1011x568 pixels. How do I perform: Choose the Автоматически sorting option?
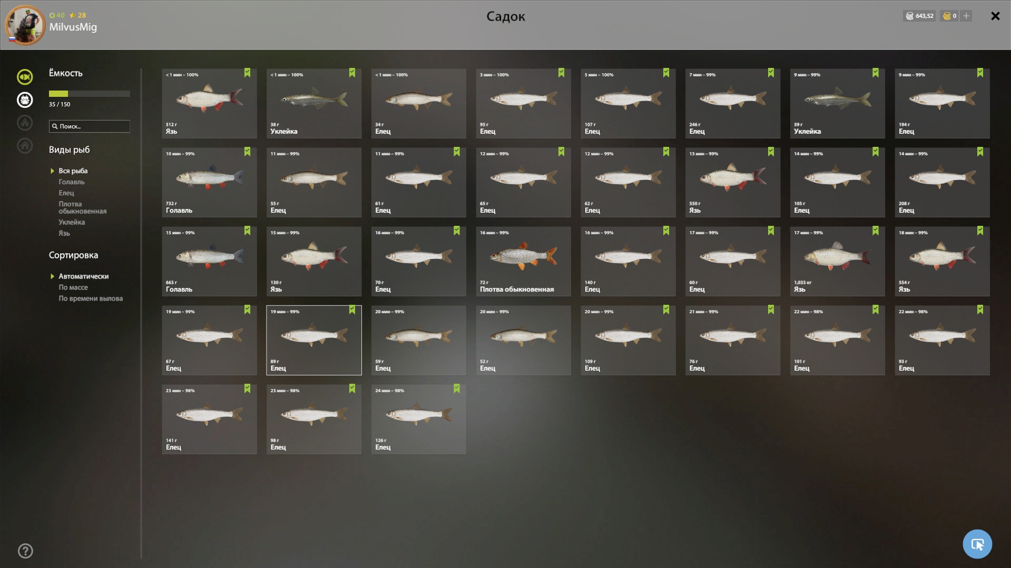pyautogui.click(x=84, y=276)
